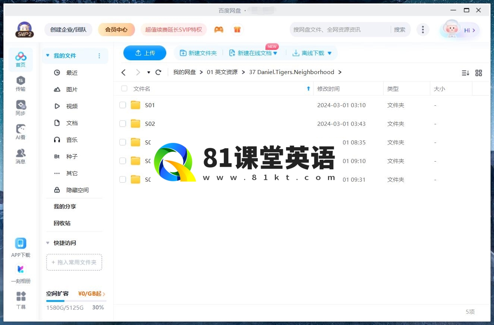
Task: Go to 01 英文资源 breadcrumb
Action: coord(222,72)
